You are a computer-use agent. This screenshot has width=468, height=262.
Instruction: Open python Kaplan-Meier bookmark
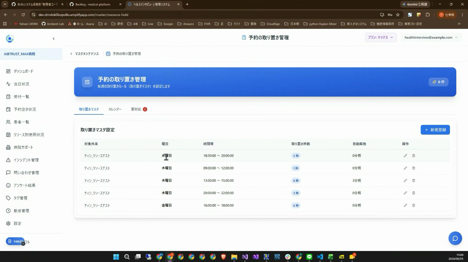pyautogui.click(x=320, y=24)
